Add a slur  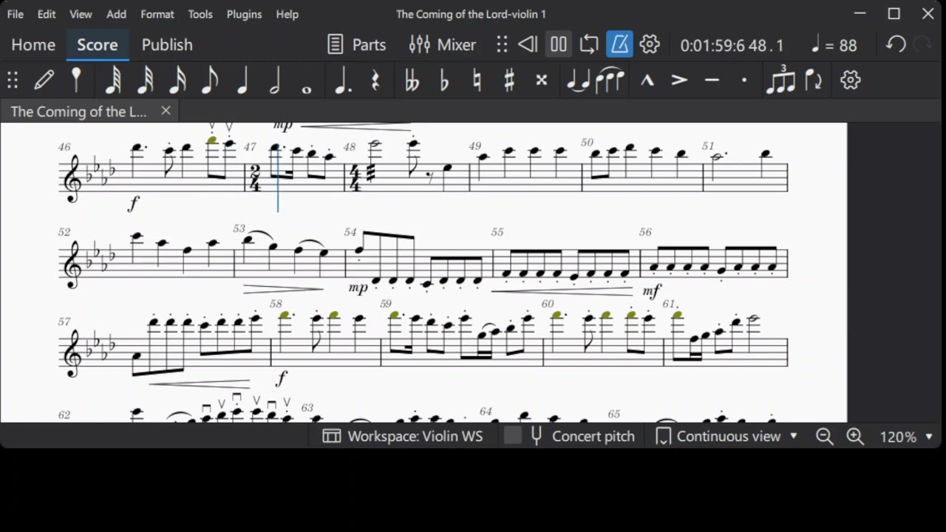[x=610, y=80]
